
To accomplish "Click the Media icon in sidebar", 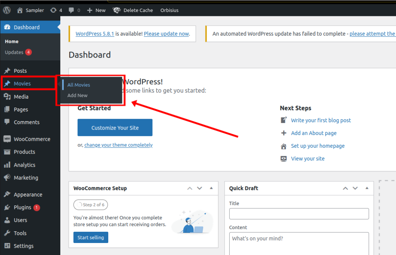I will (x=7, y=96).
